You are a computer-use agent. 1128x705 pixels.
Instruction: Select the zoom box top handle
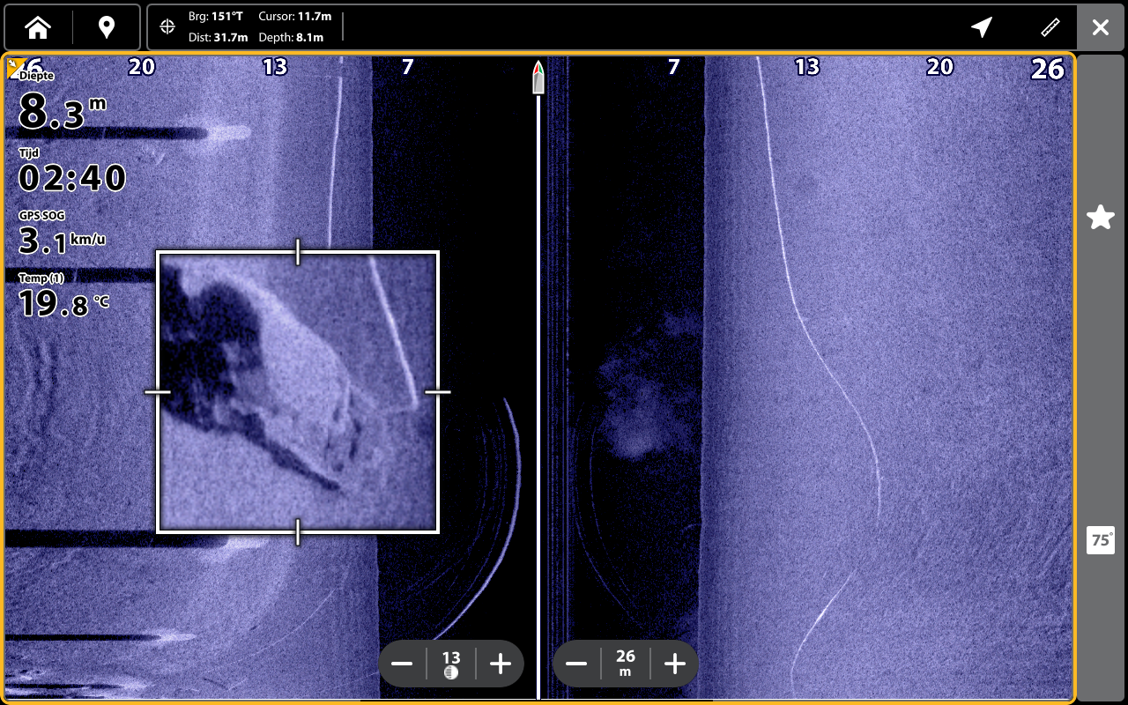(x=298, y=252)
